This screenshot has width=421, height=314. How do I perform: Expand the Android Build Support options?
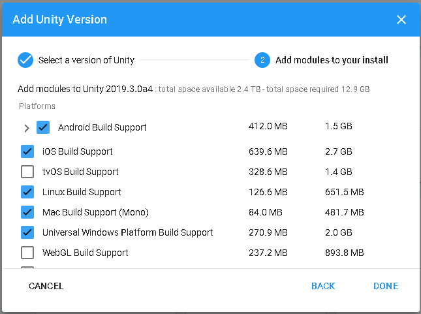tap(27, 128)
